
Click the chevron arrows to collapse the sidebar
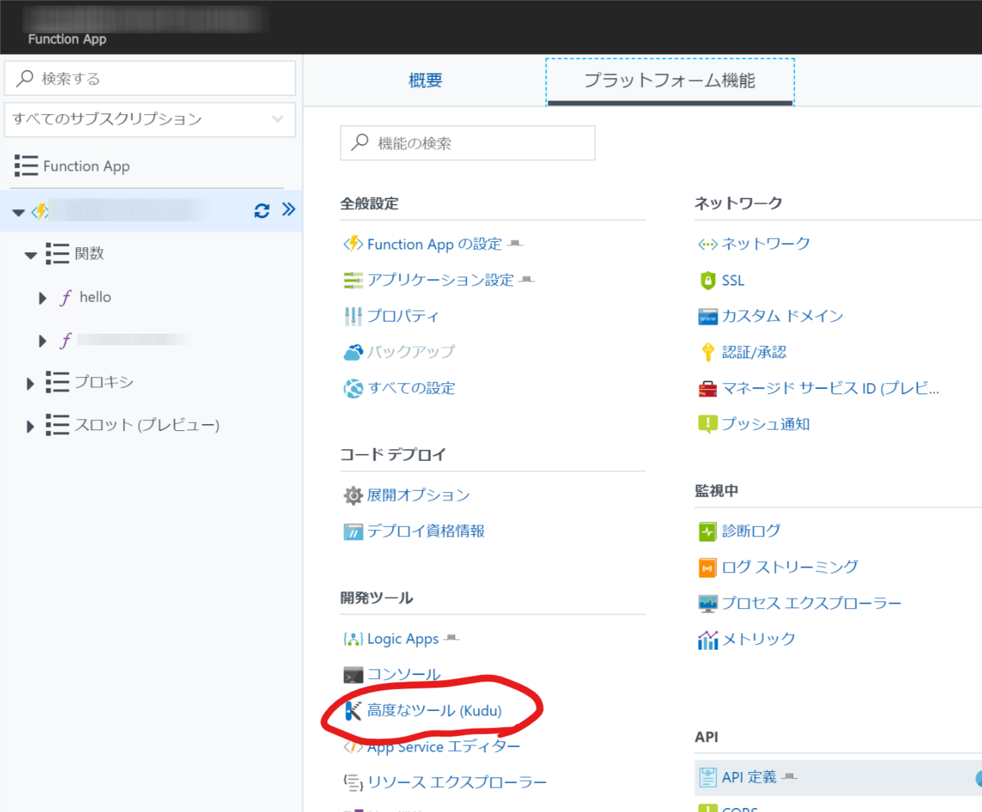[x=289, y=209]
